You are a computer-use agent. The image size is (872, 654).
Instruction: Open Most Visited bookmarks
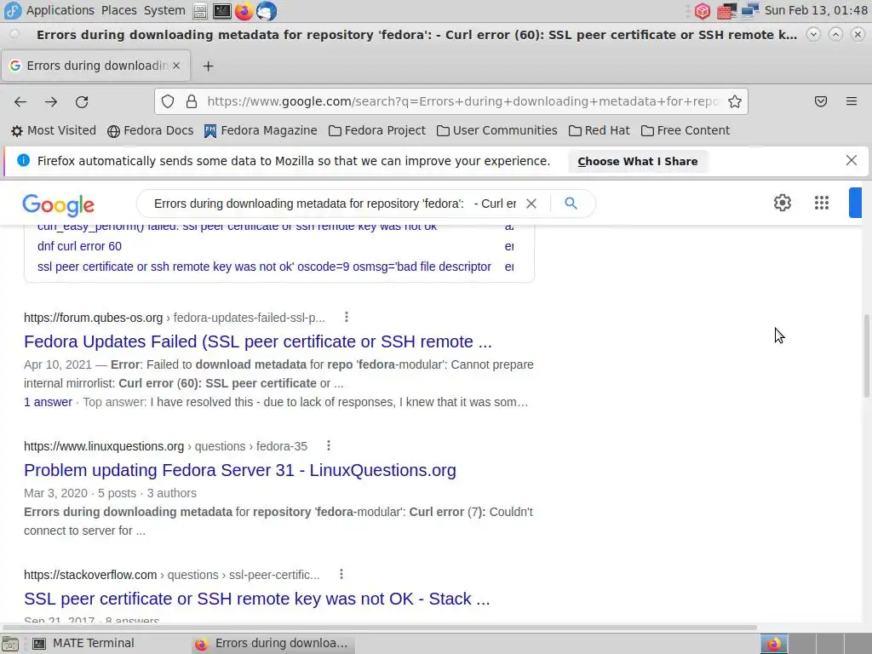(x=54, y=130)
